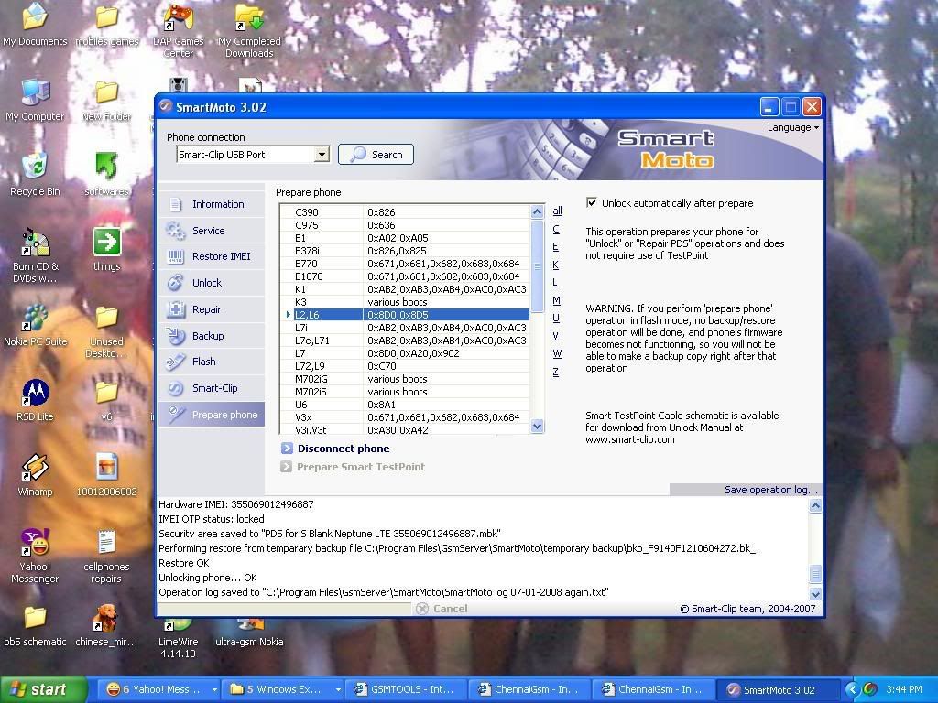
Task: Open the Language menu
Action: (792, 127)
